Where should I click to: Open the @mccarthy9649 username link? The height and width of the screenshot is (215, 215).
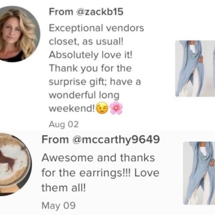pyautogui.click(x=116, y=140)
